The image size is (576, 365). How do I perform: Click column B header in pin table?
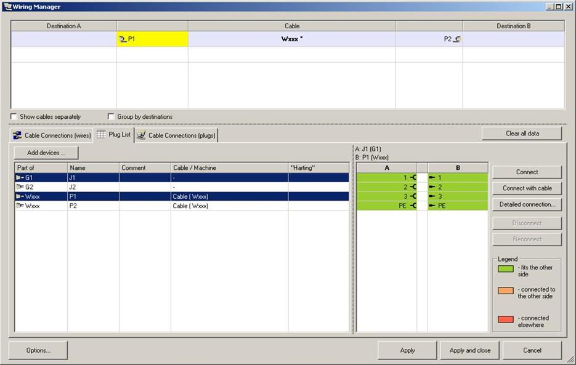pyautogui.click(x=458, y=168)
